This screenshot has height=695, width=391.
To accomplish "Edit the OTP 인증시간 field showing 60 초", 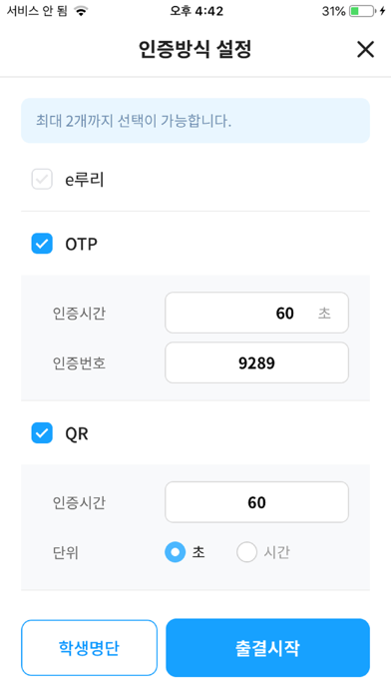I will click(x=256, y=313).
